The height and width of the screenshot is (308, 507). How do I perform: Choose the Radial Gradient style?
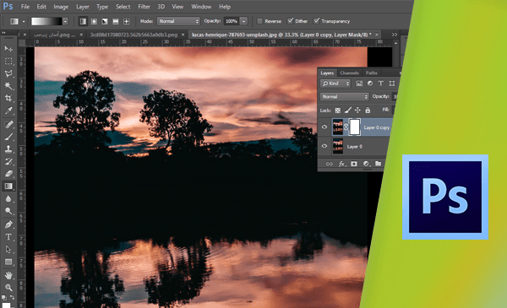pos(94,21)
